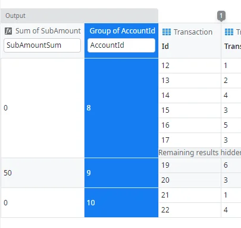Select Transaction Id cell 13
241x228 pixels.
pyautogui.click(x=190, y=81)
